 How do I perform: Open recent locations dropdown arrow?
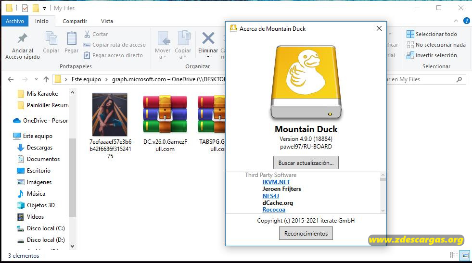[36, 79]
